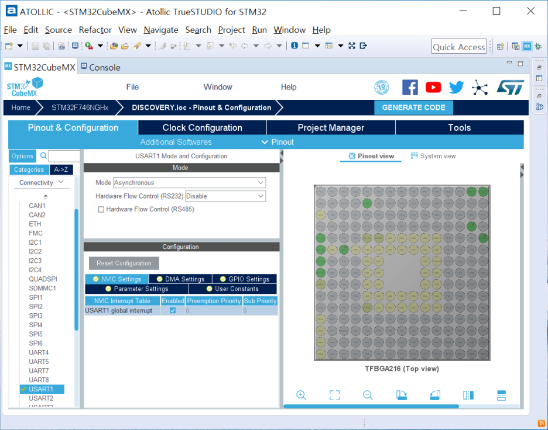Screen dimensions: 548x430
Task: Switch to the Console tab
Action: point(101,67)
